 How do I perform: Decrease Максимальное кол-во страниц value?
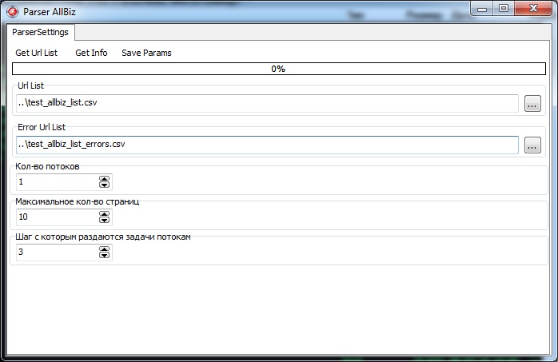point(104,220)
